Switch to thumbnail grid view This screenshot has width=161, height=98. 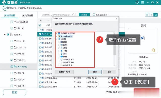[x=147, y=14]
